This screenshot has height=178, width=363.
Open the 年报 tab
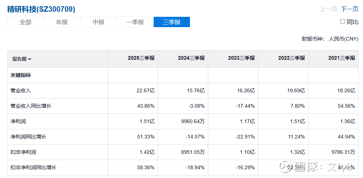click(62, 22)
